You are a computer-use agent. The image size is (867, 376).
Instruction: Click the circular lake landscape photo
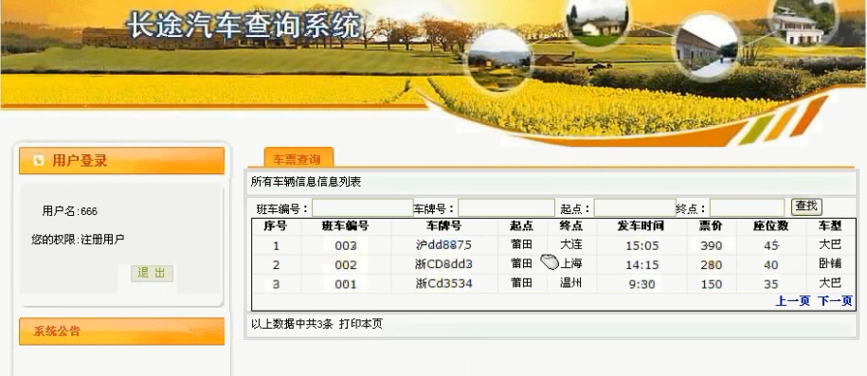(498, 61)
